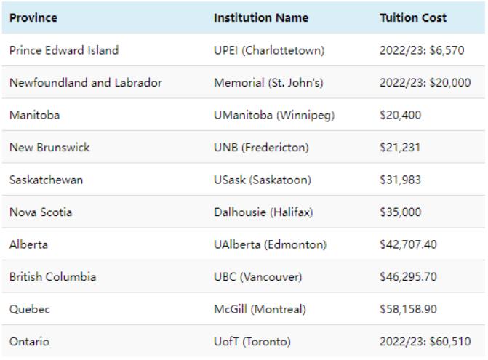Click the Manitoba province cell
488x360 pixels.
click(x=35, y=115)
